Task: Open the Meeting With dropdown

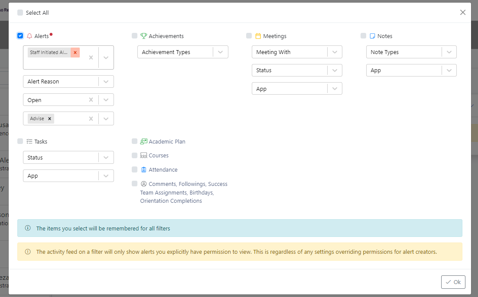Action: point(297,52)
